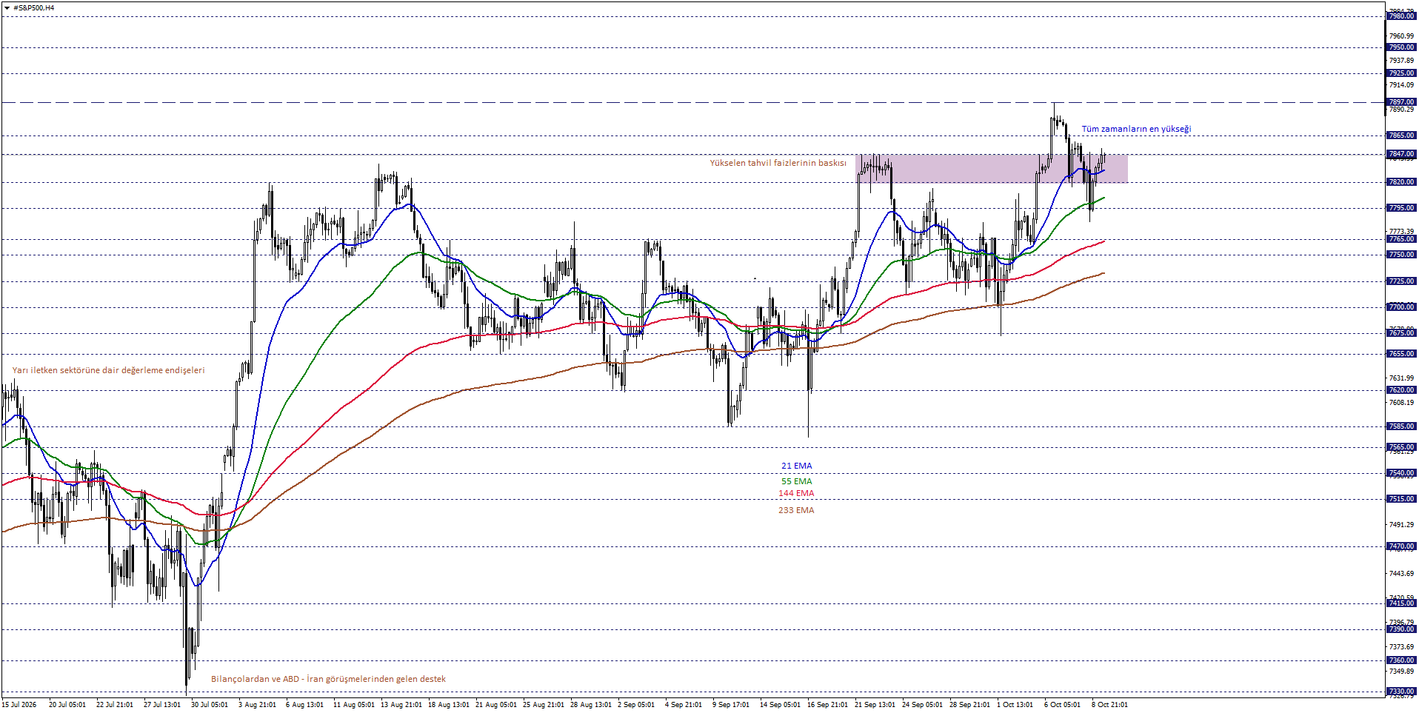Click the 7765.00 price level tag
The width and height of the screenshot is (1419, 713).
point(1401,239)
